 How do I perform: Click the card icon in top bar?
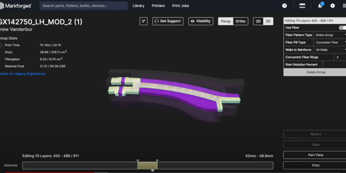[x=302, y=6]
